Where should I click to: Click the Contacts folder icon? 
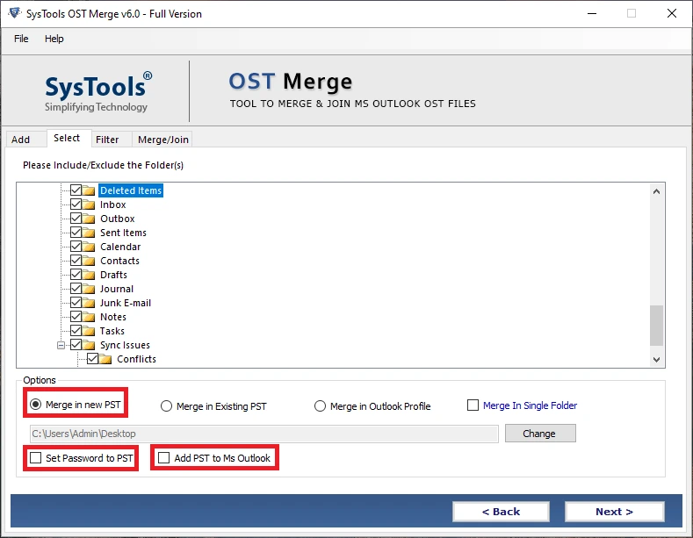pyautogui.click(x=89, y=261)
